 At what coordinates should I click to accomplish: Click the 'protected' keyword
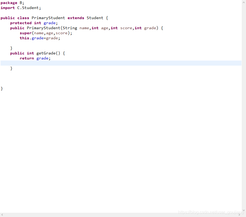pos(21,23)
